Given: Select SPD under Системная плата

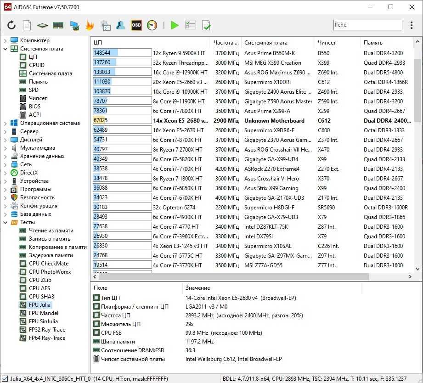Looking at the screenshot, I should coord(34,90).
